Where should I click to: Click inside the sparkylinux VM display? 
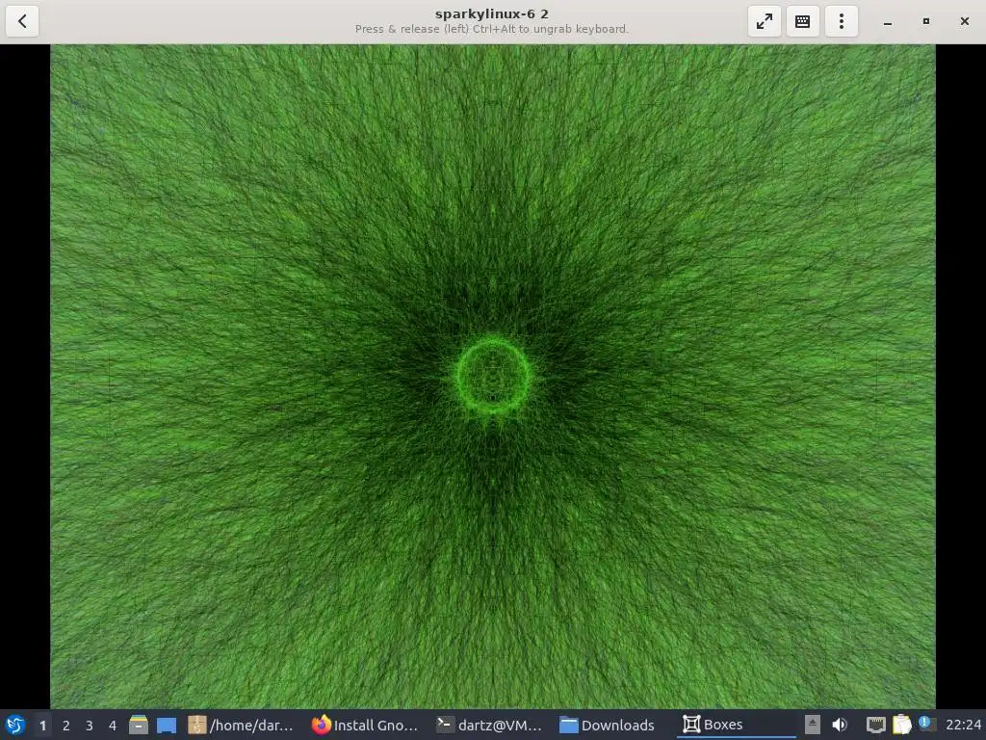[492, 377]
